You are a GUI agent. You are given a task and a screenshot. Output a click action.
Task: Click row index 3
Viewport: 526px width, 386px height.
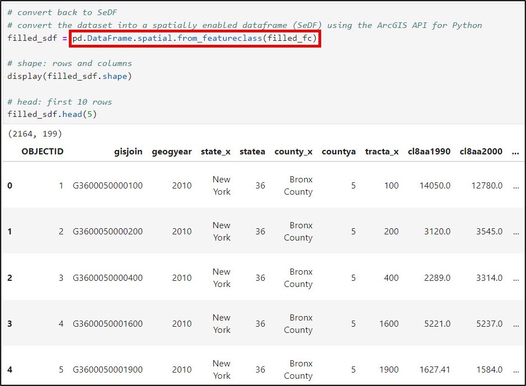[x=10, y=323]
